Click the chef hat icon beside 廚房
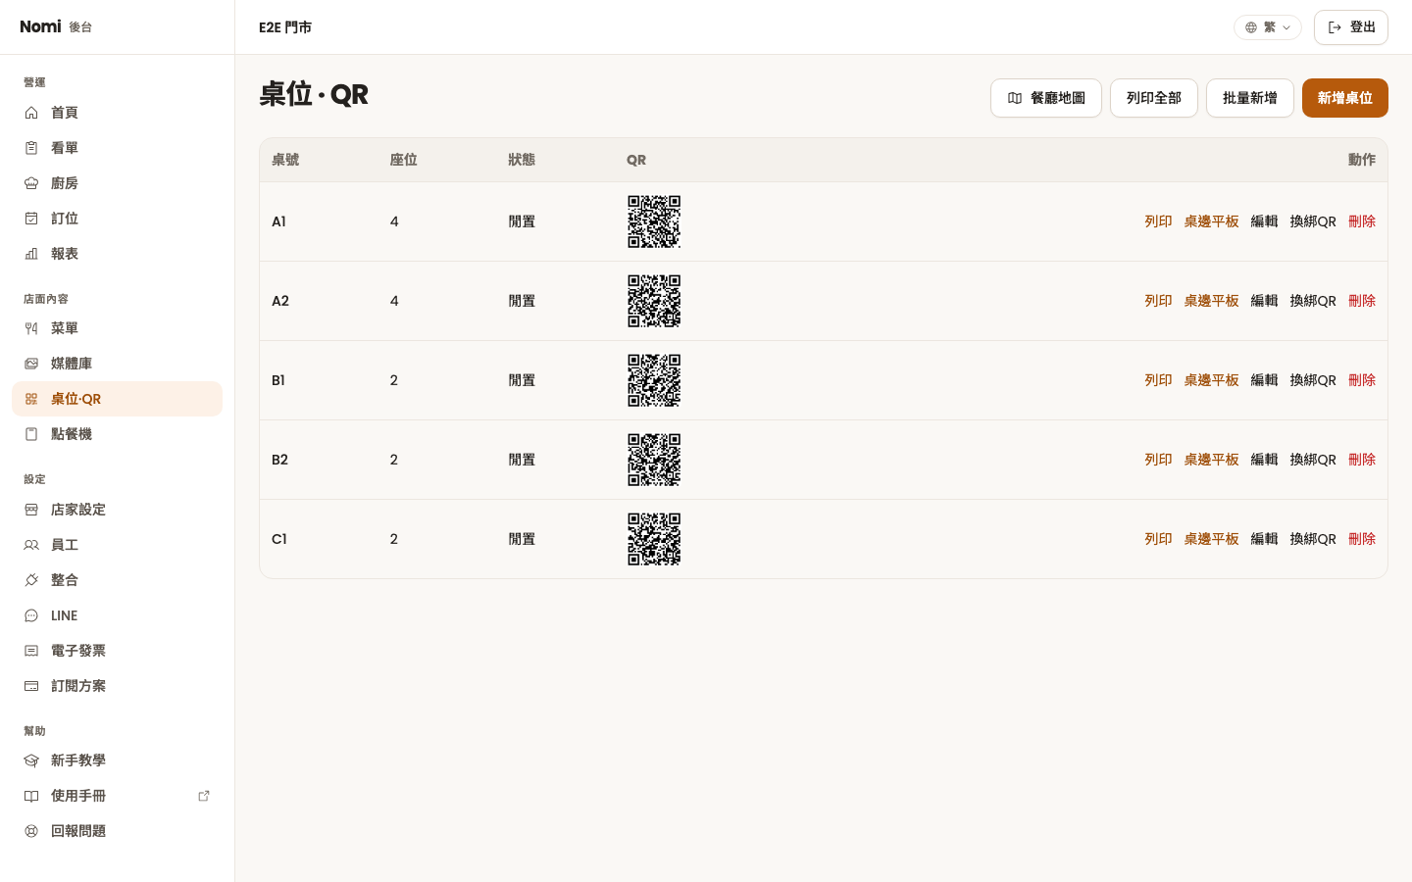This screenshot has width=1412, height=882. (x=31, y=183)
